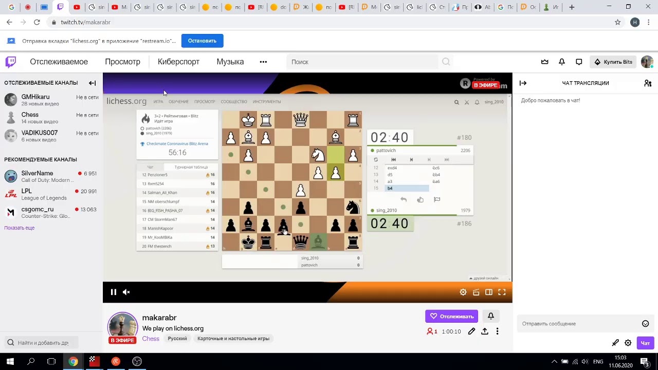Click the purple Follow button
Image resolution: width=658 pixels, height=370 pixels.
[x=451, y=316]
